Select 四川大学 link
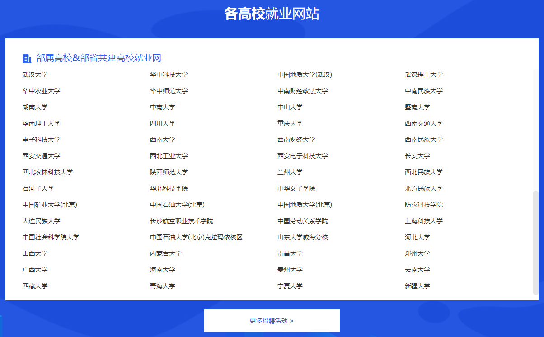This screenshot has height=337, width=544. click(x=163, y=123)
